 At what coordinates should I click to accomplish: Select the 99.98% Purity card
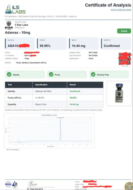tap(52, 43)
